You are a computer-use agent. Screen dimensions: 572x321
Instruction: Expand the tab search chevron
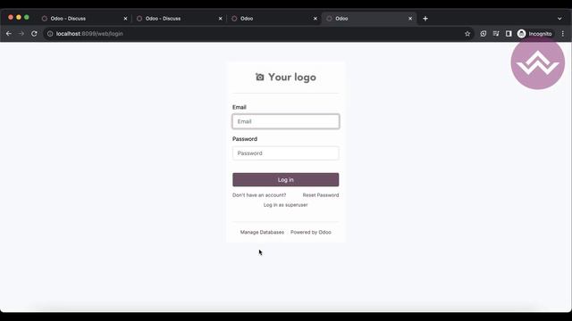click(559, 18)
